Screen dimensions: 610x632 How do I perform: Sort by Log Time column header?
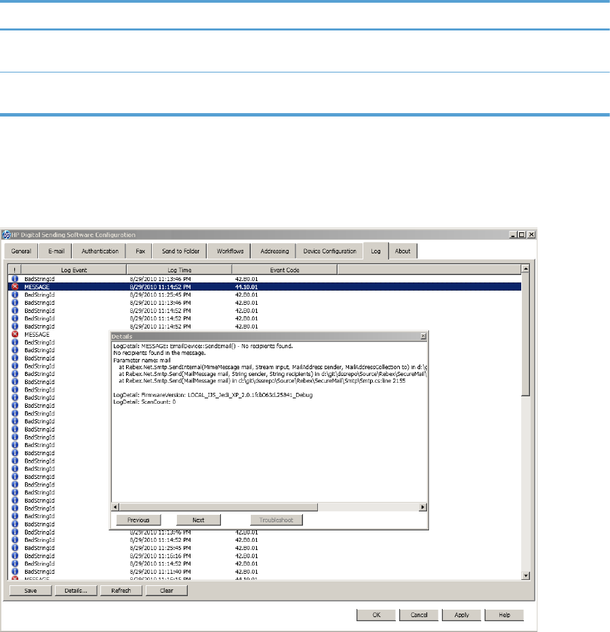coord(180,270)
